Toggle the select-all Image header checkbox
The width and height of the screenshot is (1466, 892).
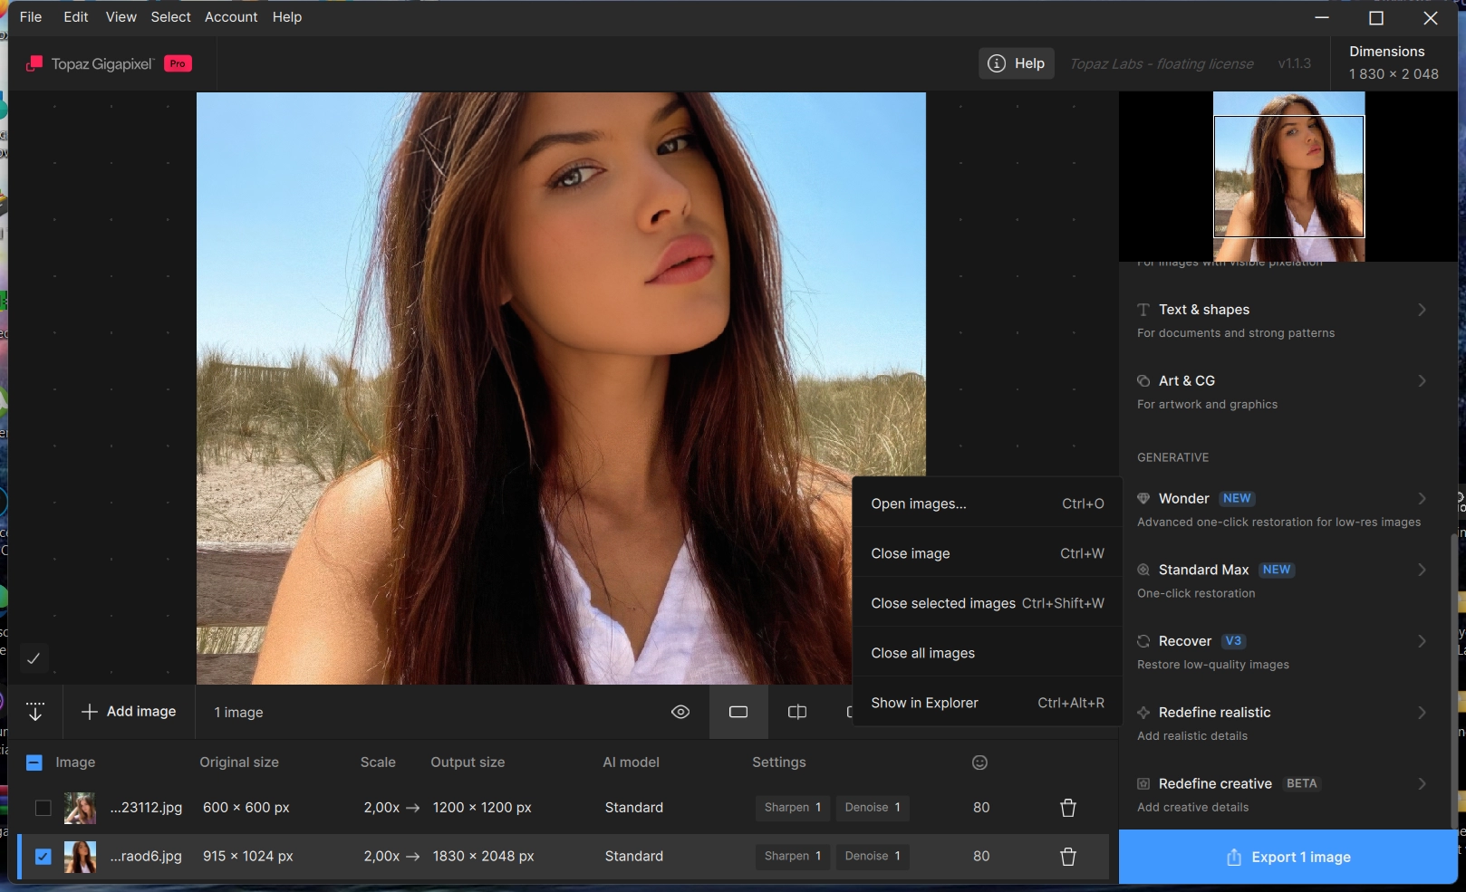[34, 763]
